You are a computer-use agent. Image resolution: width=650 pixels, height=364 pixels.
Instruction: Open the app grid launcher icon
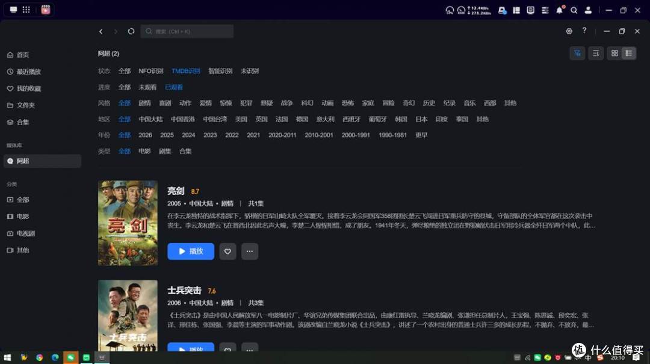tap(26, 10)
